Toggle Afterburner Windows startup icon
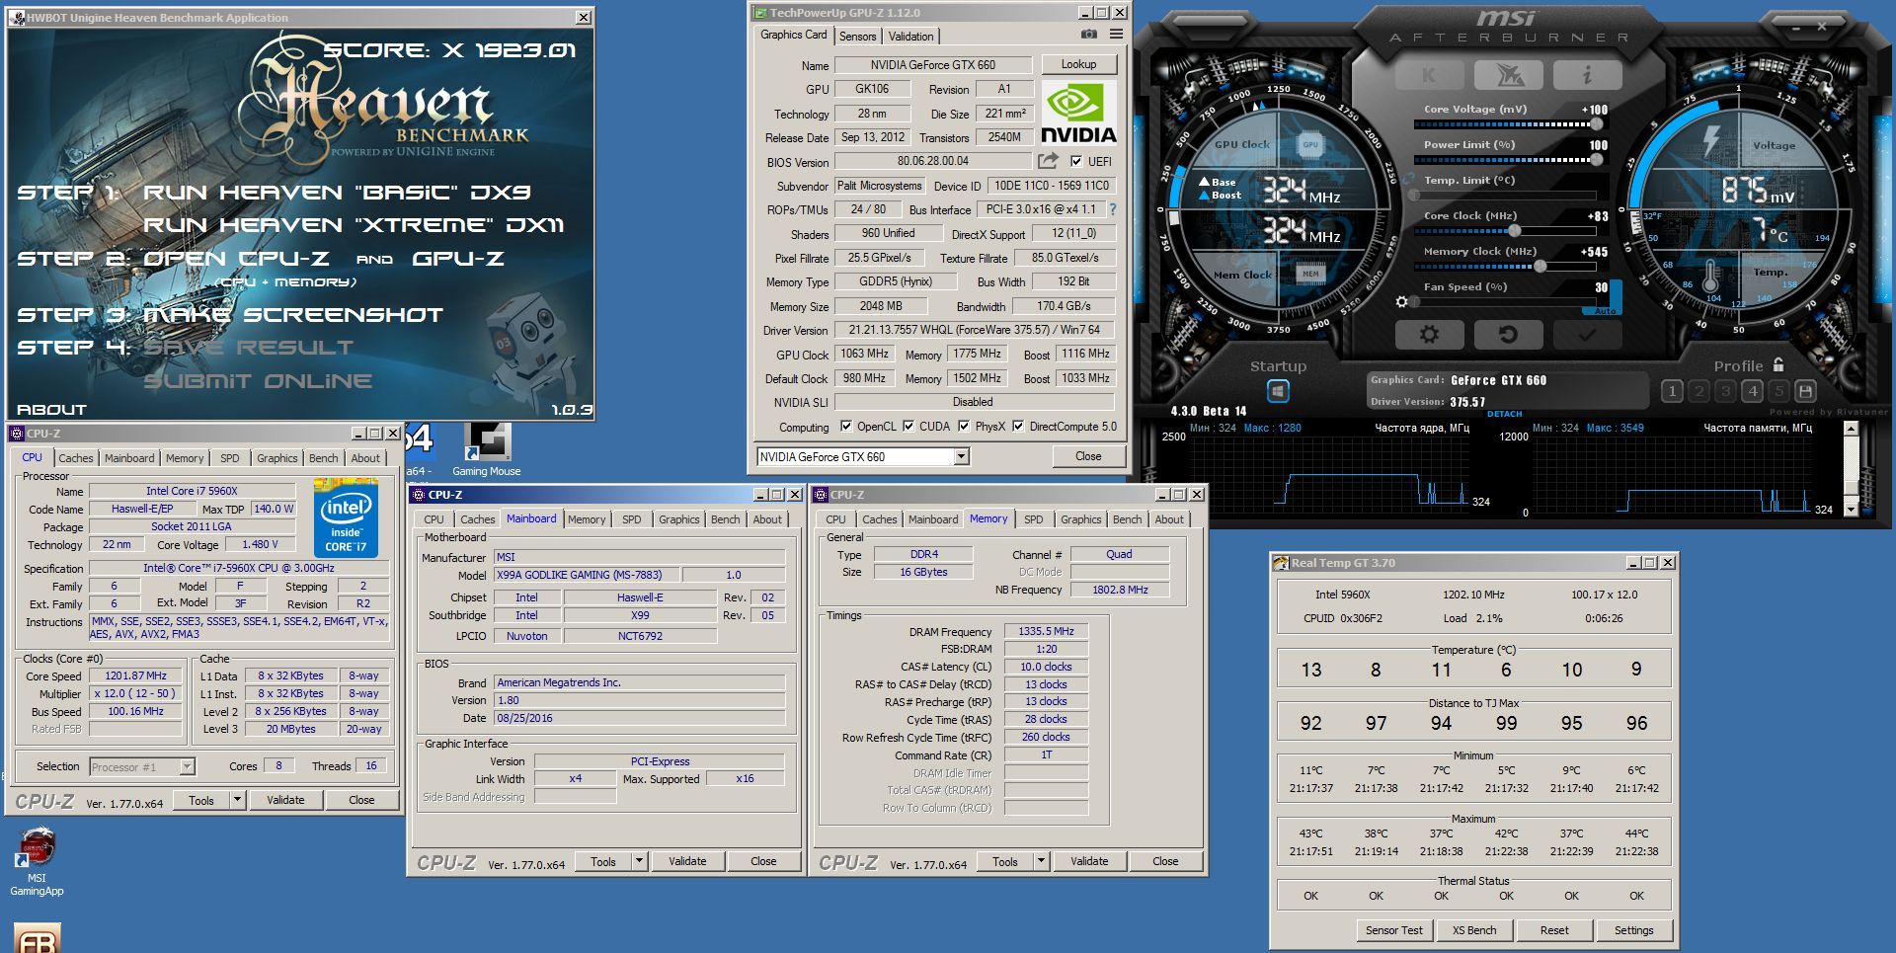The height and width of the screenshot is (953, 1896). click(x=1278, y=392)
